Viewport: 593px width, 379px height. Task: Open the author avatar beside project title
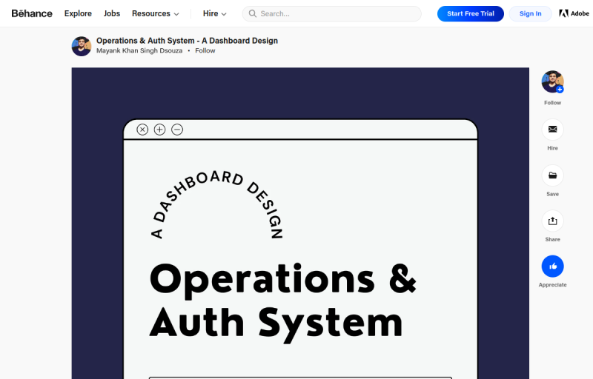click(x=82, y=46)
